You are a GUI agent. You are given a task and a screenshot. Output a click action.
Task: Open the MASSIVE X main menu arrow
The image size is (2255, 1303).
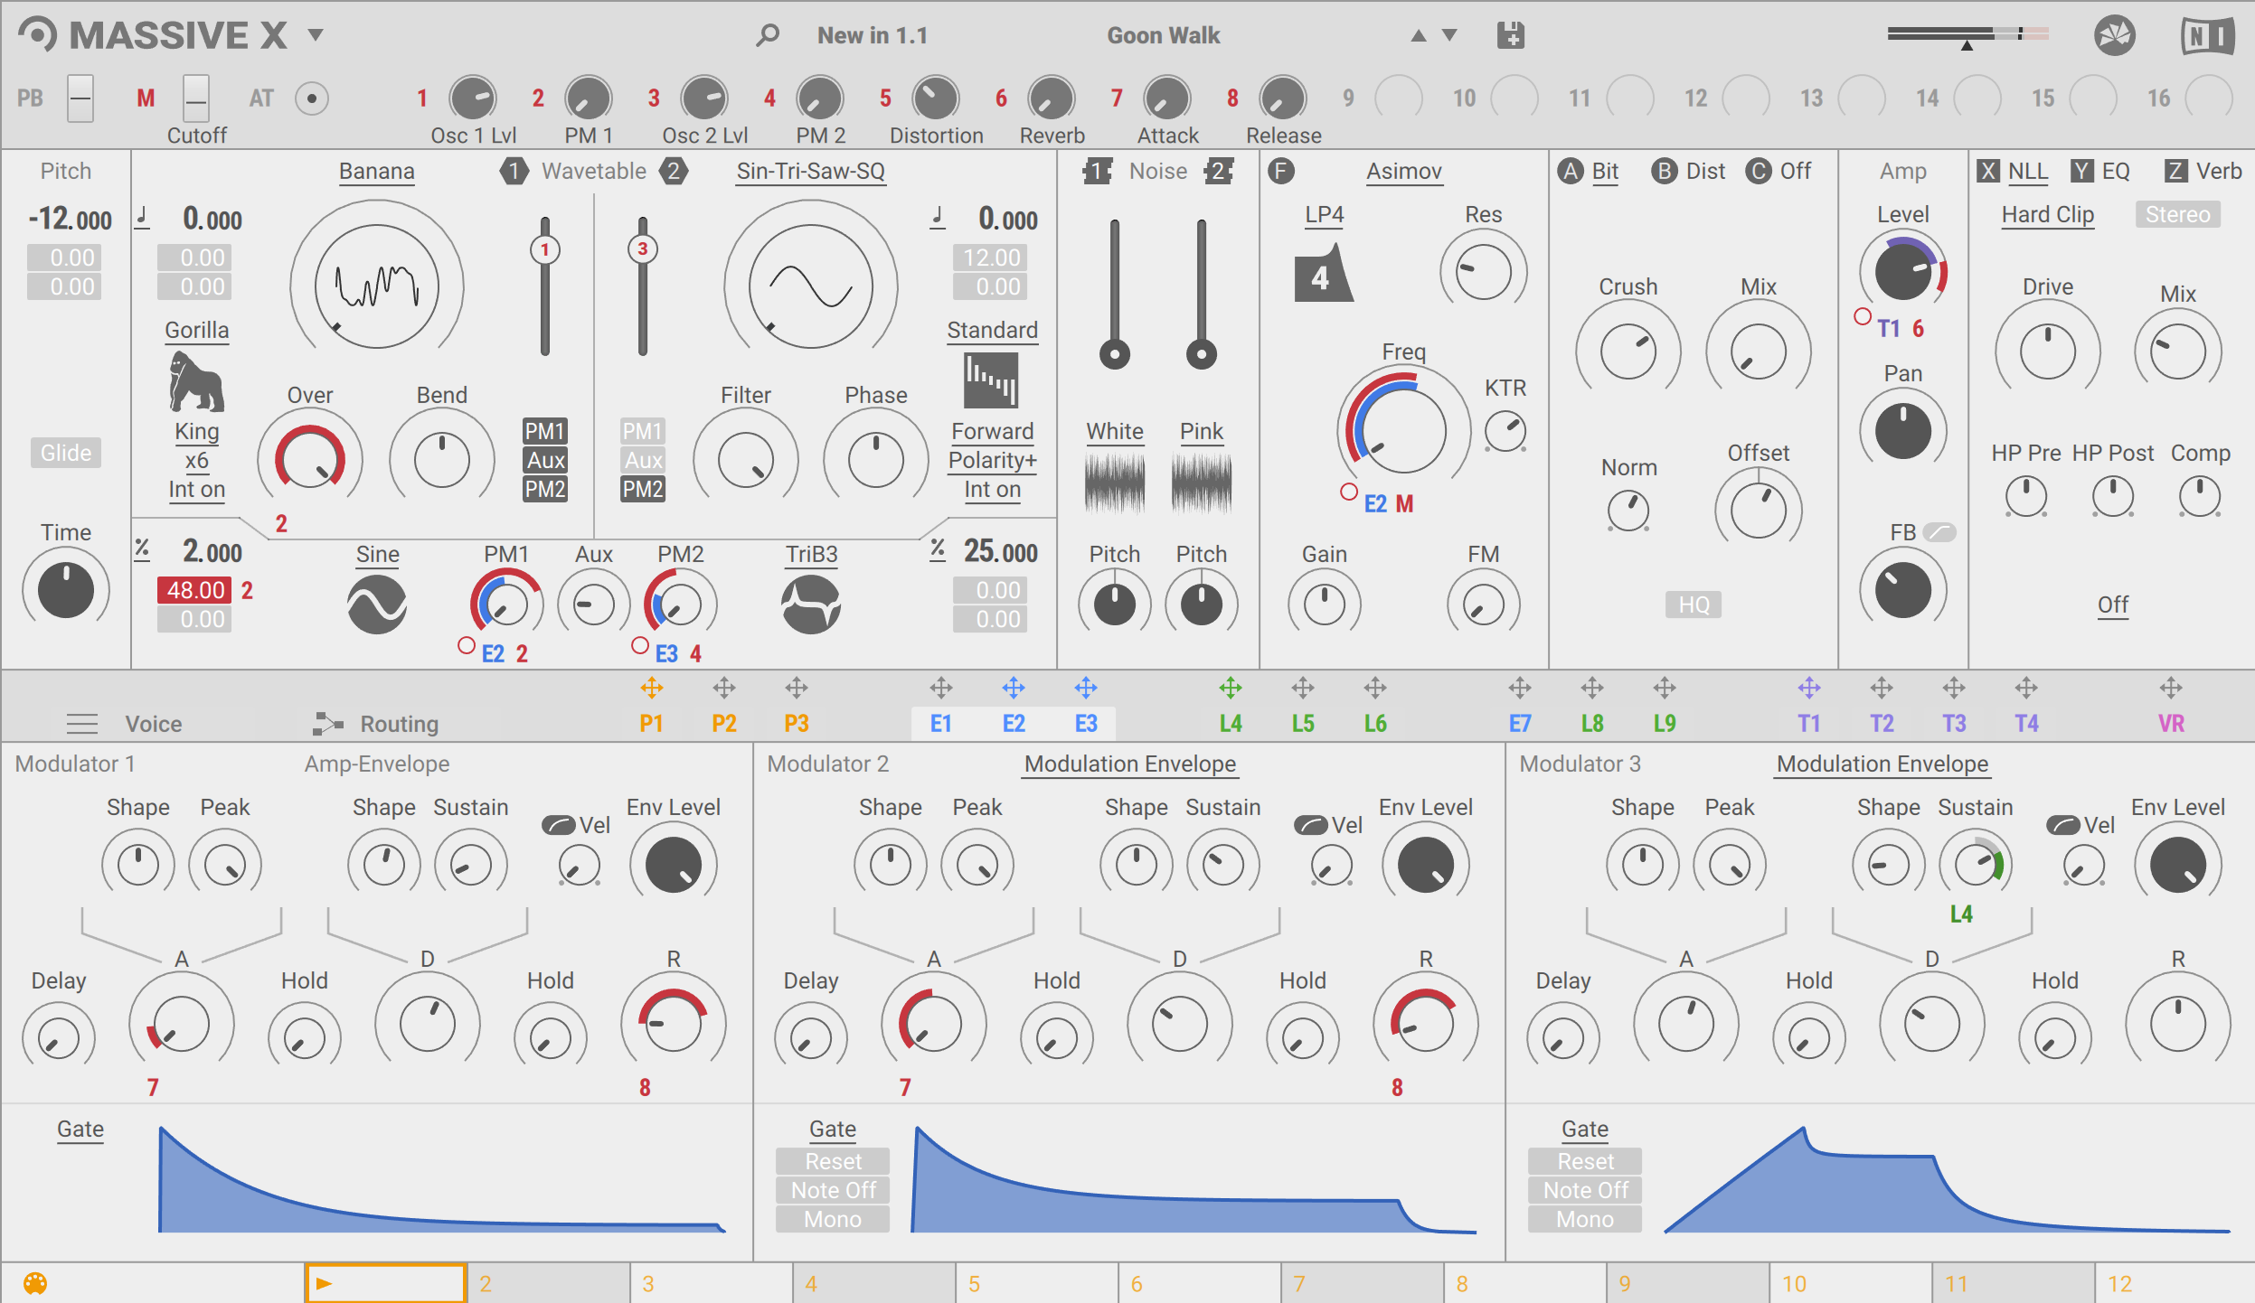click(x=316, y=35)
